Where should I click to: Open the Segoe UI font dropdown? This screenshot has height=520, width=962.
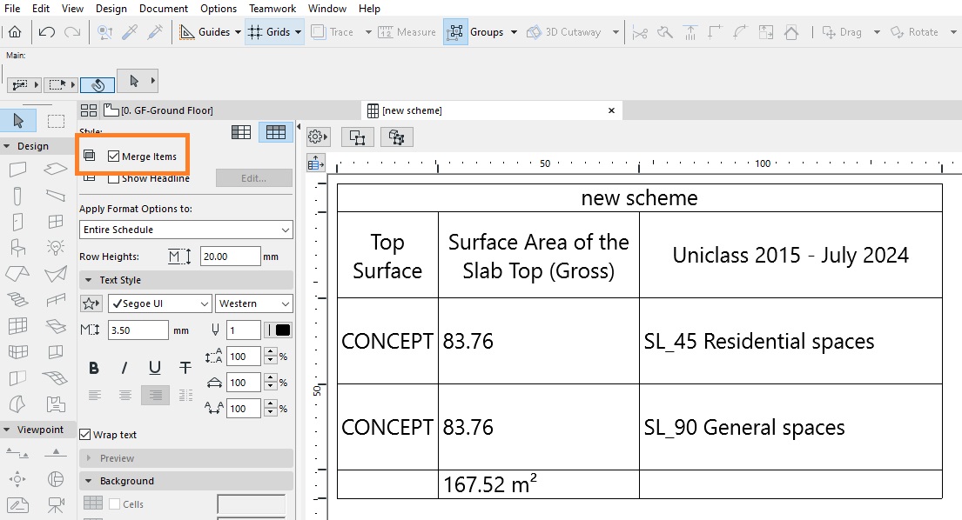[159, 303]
